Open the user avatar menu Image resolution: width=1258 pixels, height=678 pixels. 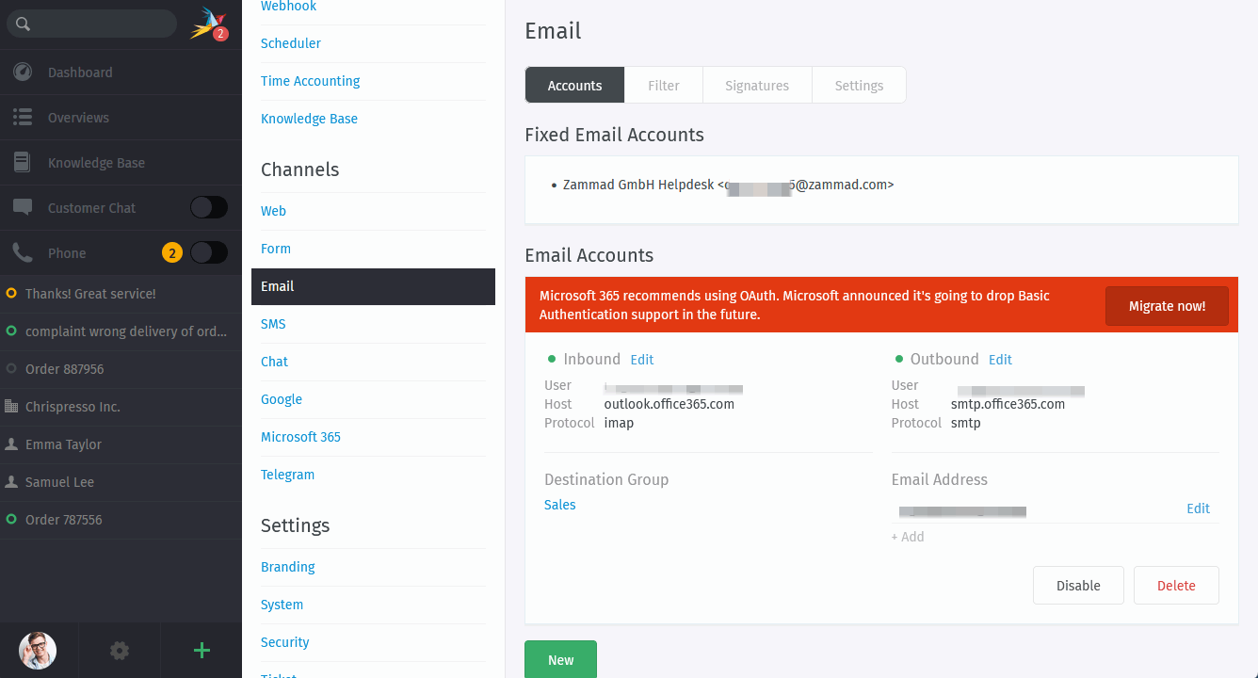(38, 650)
